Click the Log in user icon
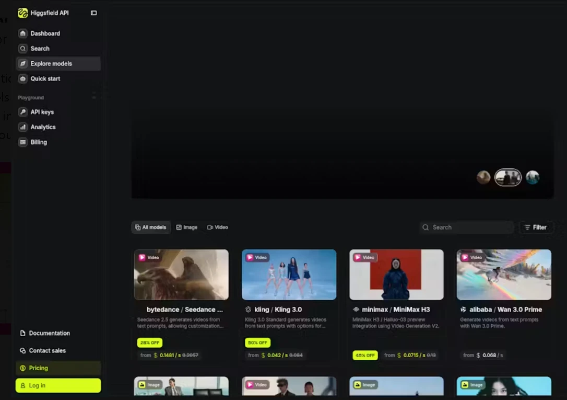The height and width of the screenshot is (400, 567). (23, 385)
